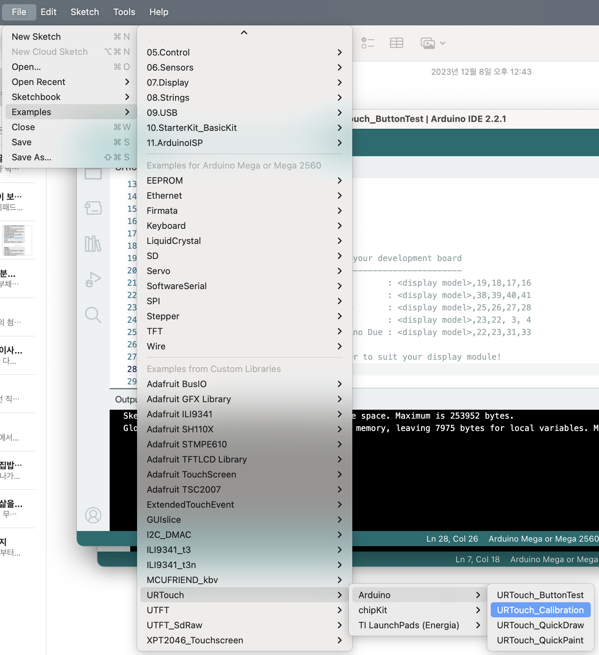Image resolution: width=599 pixels, height=655 pixels.
Task: Open the Boards Manager sidebar panel
Action: [93, 208]
